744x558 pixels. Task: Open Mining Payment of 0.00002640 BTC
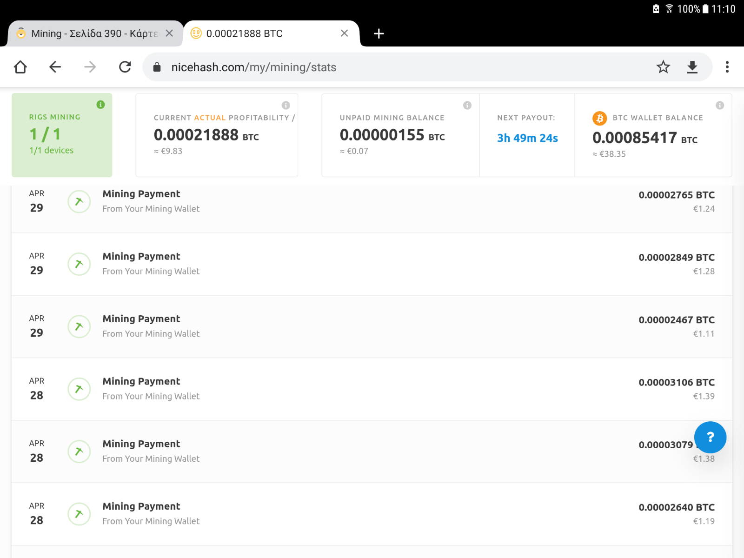click(372, 514)
